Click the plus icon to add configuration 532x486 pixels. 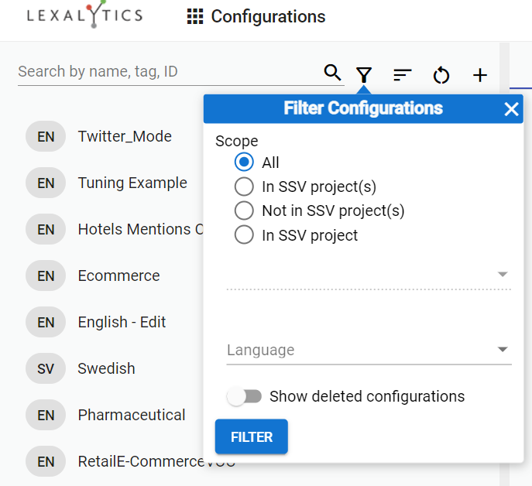coord(480,74)
